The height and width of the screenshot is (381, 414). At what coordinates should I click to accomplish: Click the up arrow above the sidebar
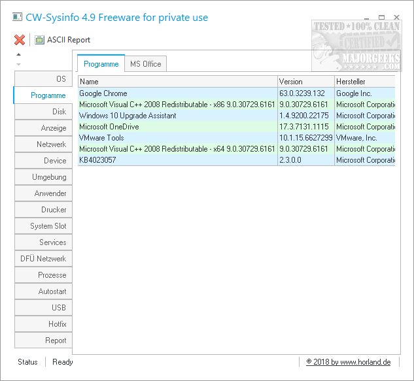[18, 54]
